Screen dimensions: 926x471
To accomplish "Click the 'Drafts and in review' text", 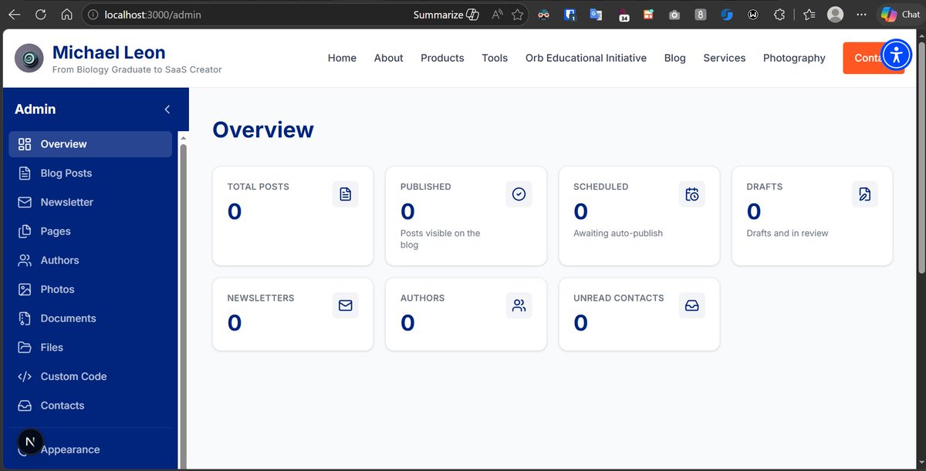I will pos(787,233).
